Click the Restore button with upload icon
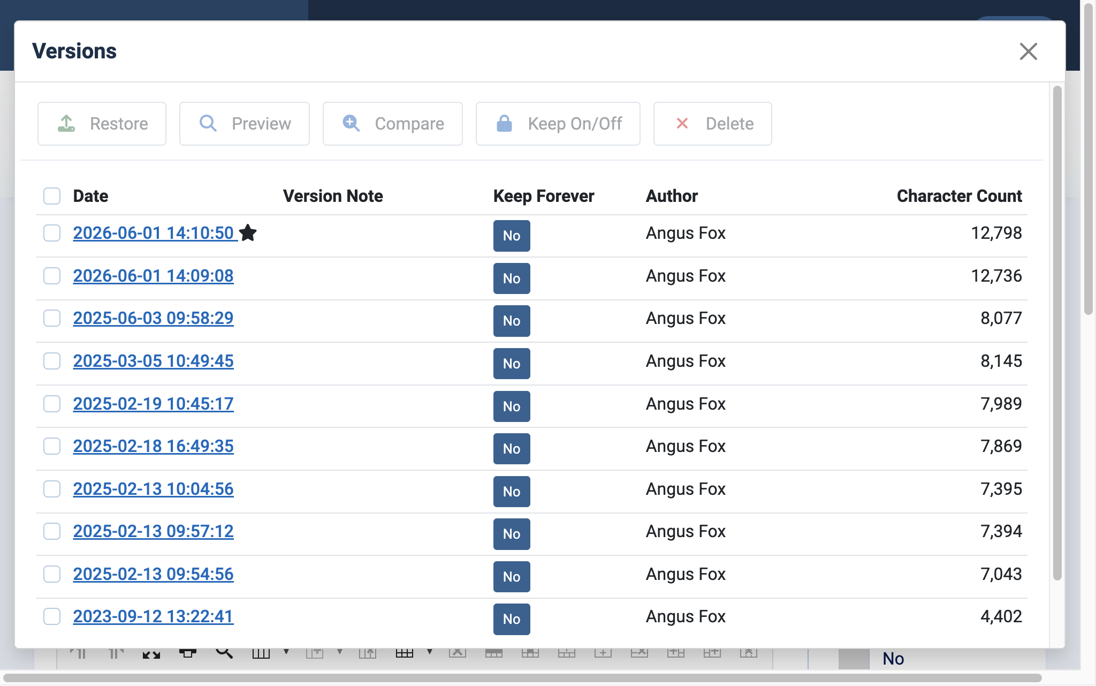The height and width of the screenshot is (686, 1096). pos(102,124)
